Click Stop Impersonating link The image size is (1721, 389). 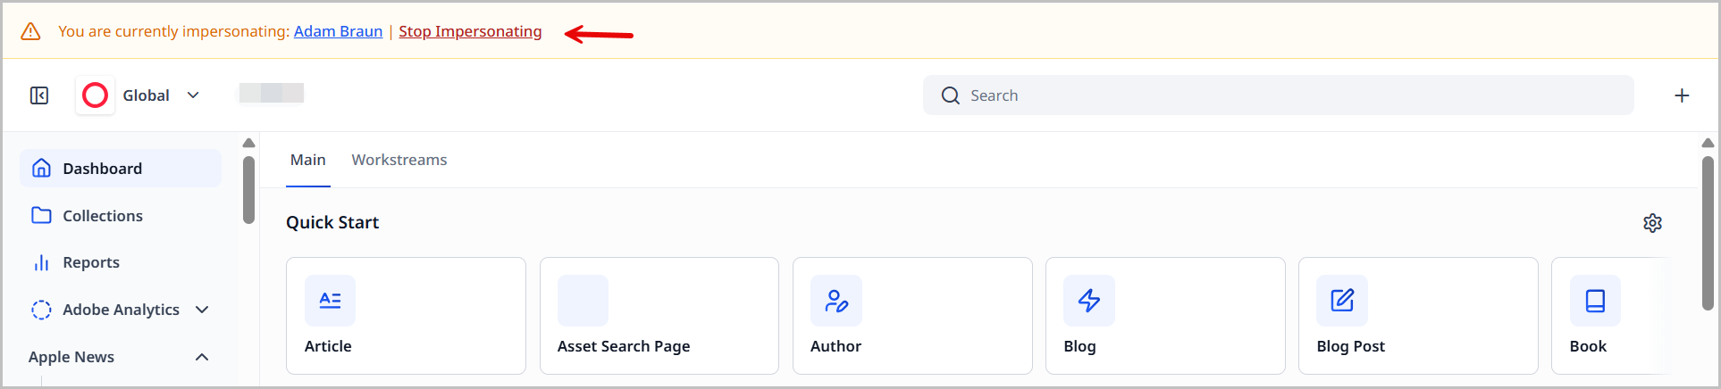pyautogui.click(x=470, y=31)
